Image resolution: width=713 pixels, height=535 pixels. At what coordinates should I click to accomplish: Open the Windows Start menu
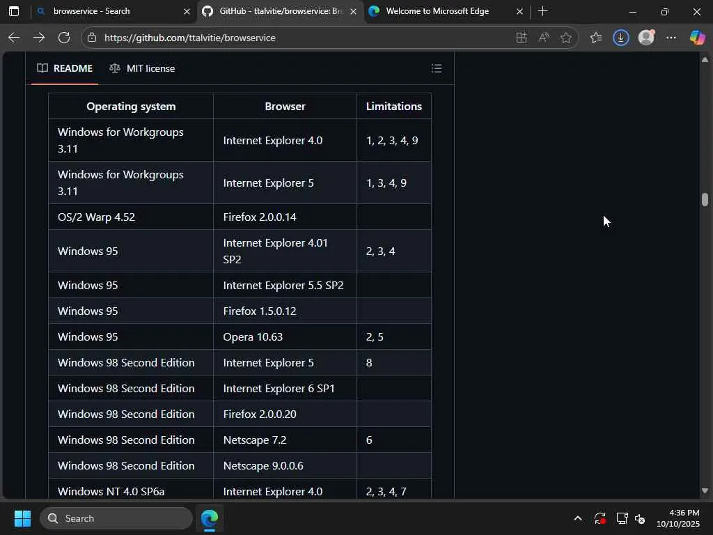pyautogui.click(x=22, y=518)
